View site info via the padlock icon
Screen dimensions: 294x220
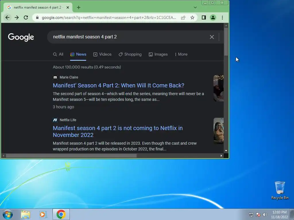pos(37,17)
